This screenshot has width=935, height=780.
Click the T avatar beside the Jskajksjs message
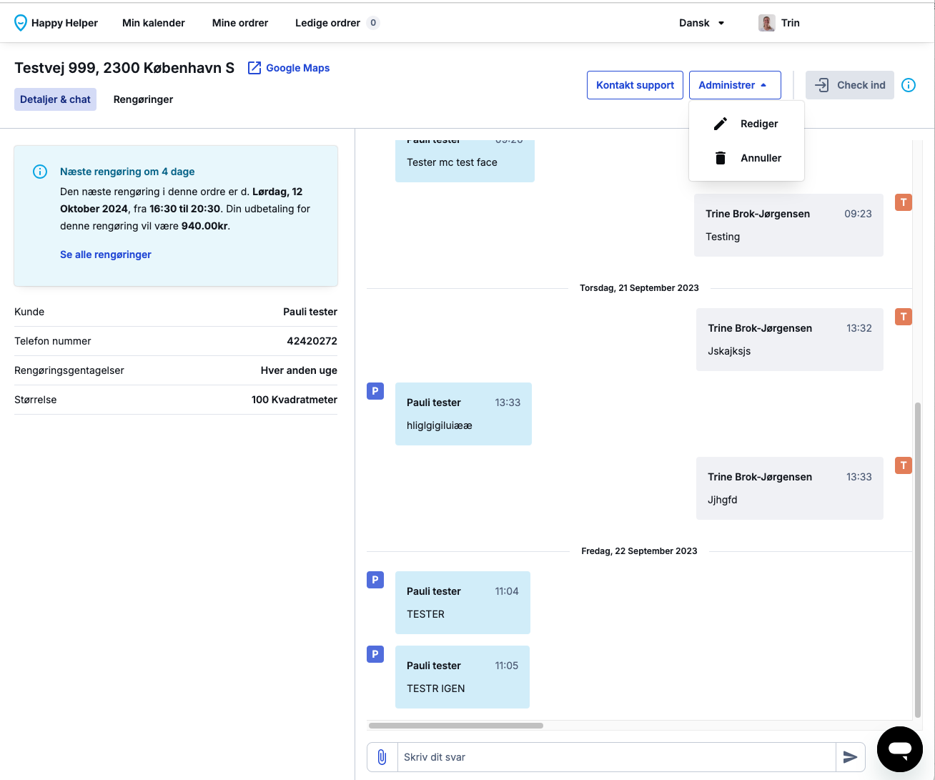904,317
